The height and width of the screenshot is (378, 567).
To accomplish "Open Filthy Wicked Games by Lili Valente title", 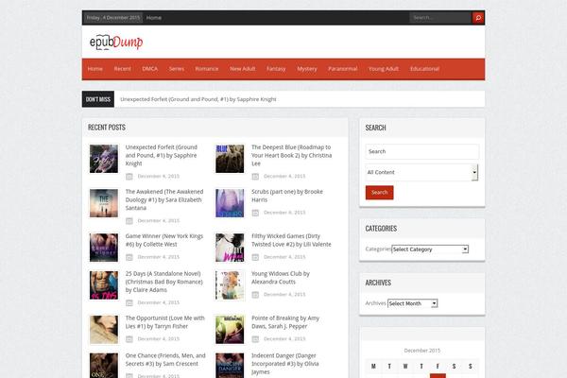I will 291,240.
